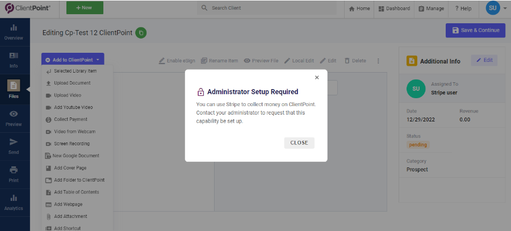The height and width of the screenshot is (231, 511).
Task: Select Upload Document menu entry
Action: tap(72, 83)
